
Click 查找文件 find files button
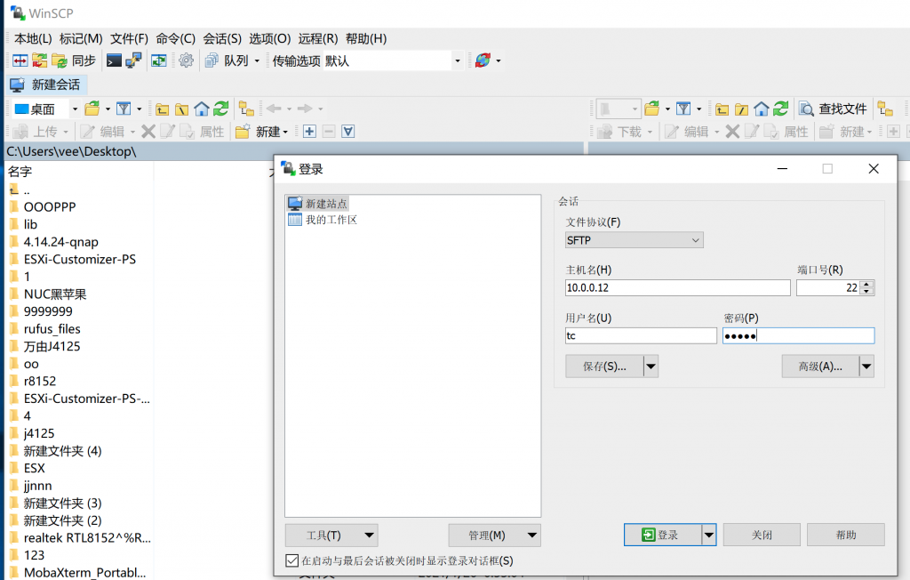click(x=833, y=109)
